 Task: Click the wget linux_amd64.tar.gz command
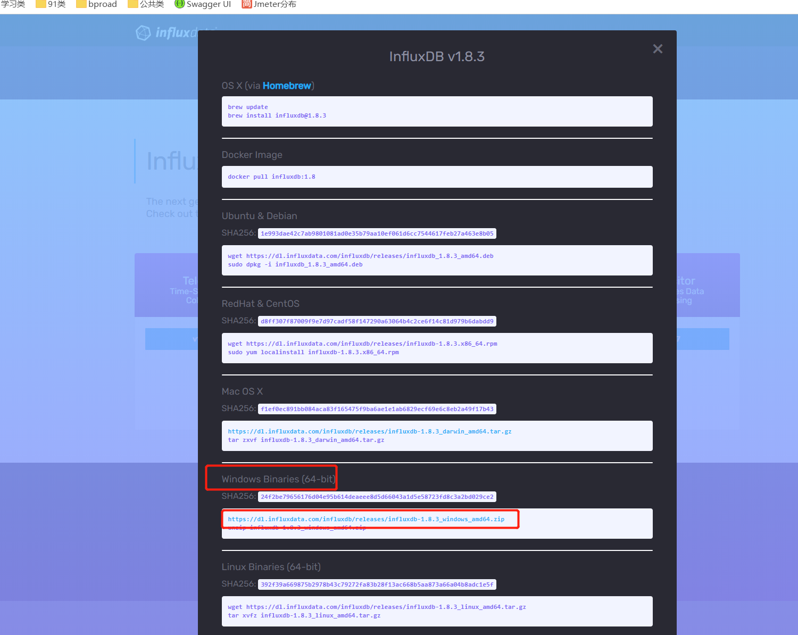[377, 607]
